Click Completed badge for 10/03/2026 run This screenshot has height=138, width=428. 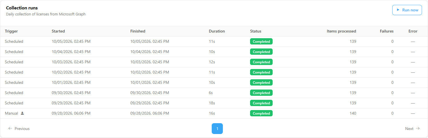tap(261, 62)
